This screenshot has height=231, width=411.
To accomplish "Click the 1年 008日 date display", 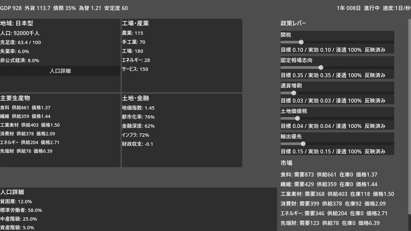I will [349, 8].
